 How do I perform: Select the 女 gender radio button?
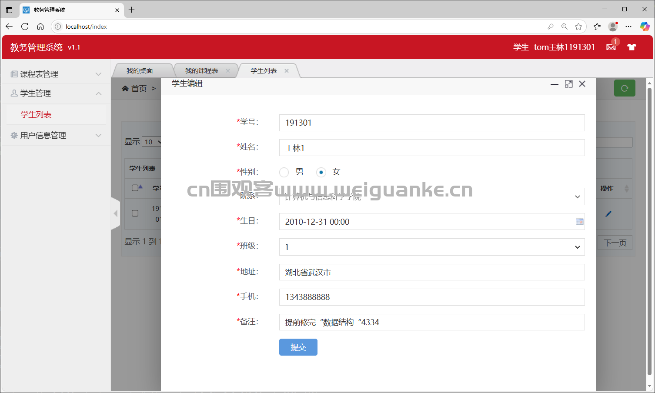(321, 173)
